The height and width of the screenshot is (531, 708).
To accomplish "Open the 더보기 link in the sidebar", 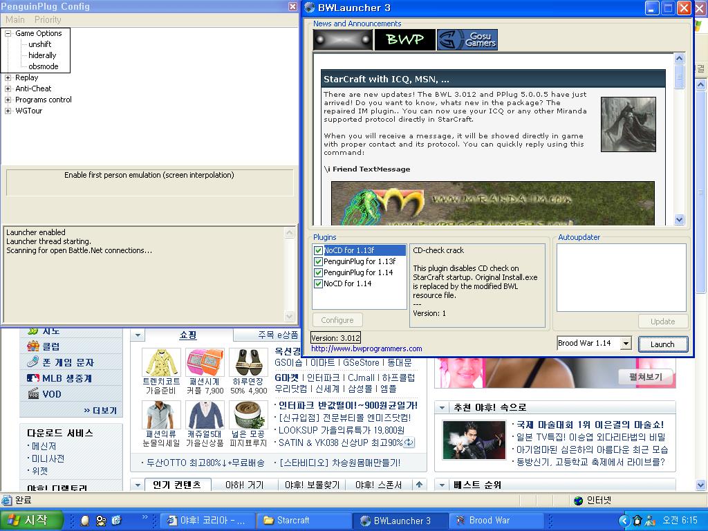I will click(x=100, y=411).
